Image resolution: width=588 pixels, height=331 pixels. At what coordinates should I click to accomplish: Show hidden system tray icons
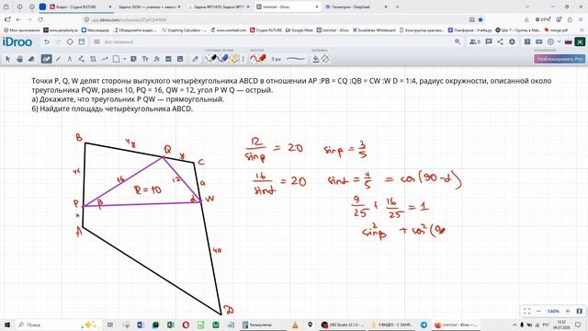(514, 325)
